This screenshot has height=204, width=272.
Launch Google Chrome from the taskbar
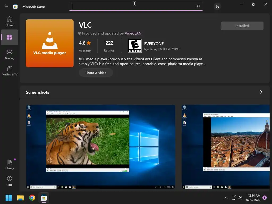pyautogui.click(x=32, y=198)
